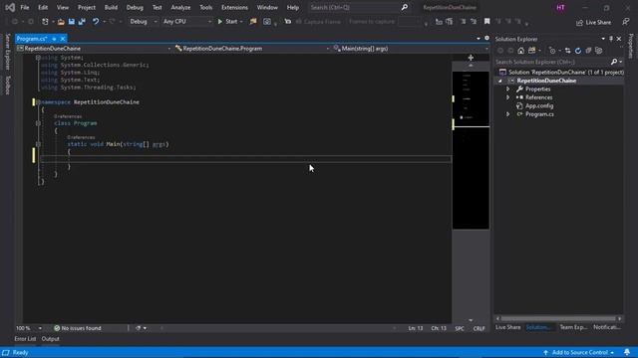Click the Save All toolbar icon

click(x=82, y=22)
